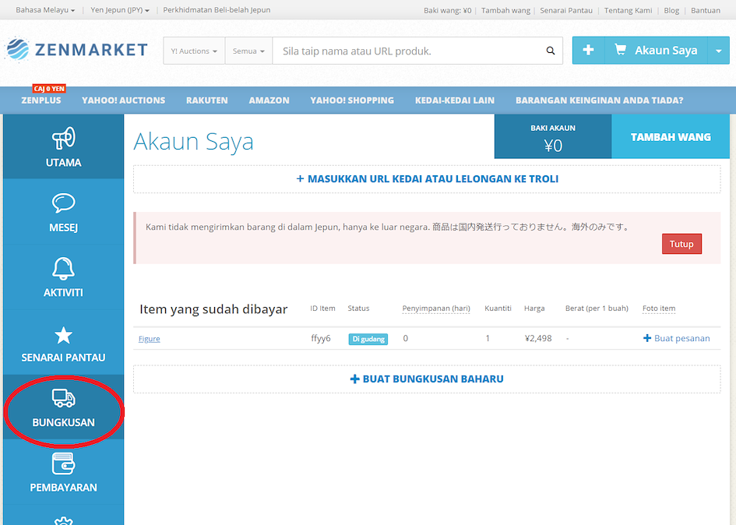Go to KEDAI-KEDAI LAIN menu item
736x525 pixels.
[x=454, y=100]
